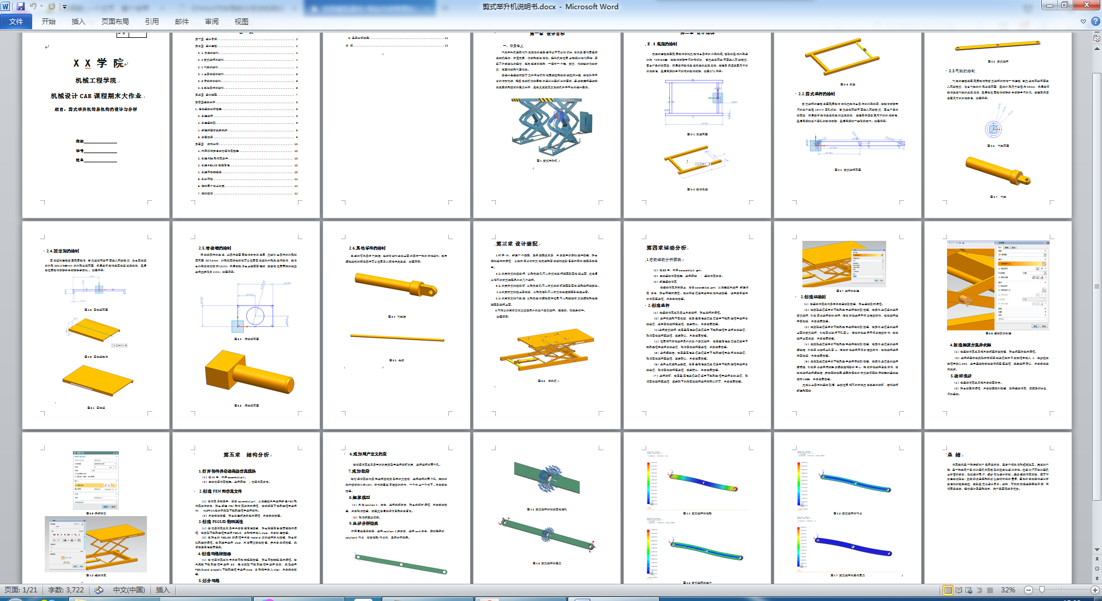Switch to the 审阅 (Review) tab
1102x601 pixels.
click(212, 21)
